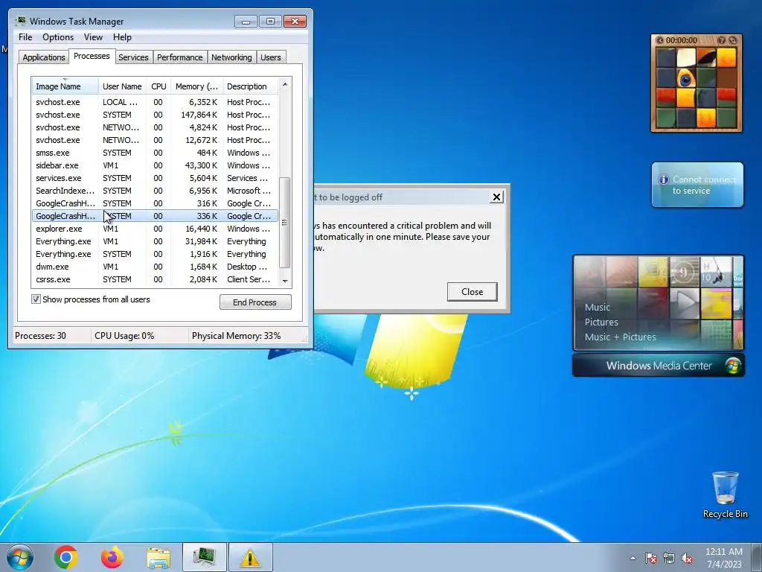
Task: Click taskbar clock showing 12:11 AM
Action: point(723,558)
